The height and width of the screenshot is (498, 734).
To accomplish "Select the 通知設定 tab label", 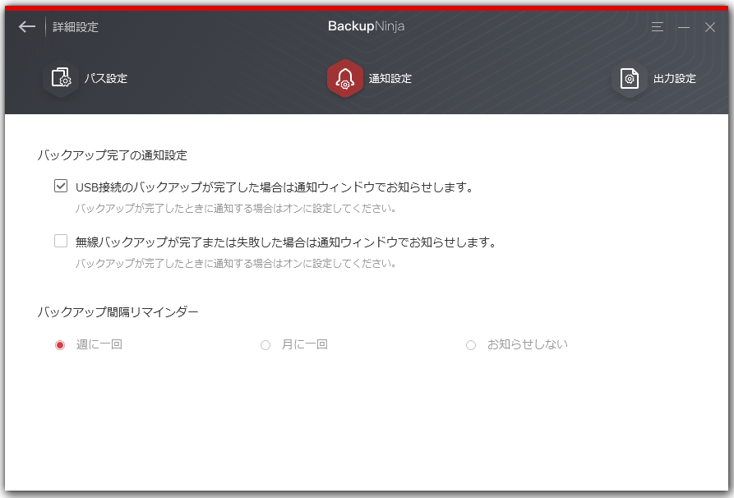I will pyautogui.click(x=390, y=78).
